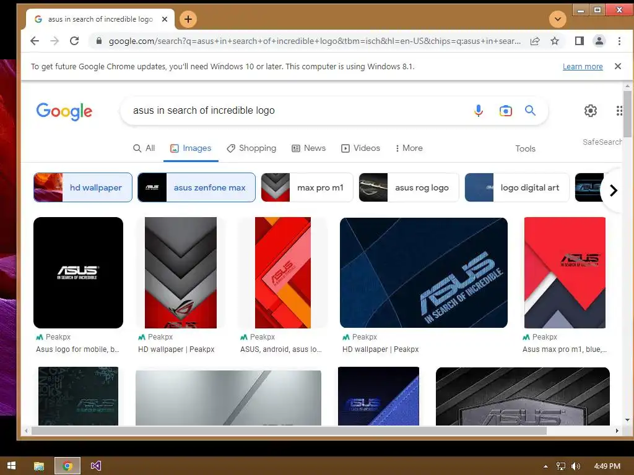Open the red zigzag ASUS max pro image
The image size is (634, 475).
[565, 273]
